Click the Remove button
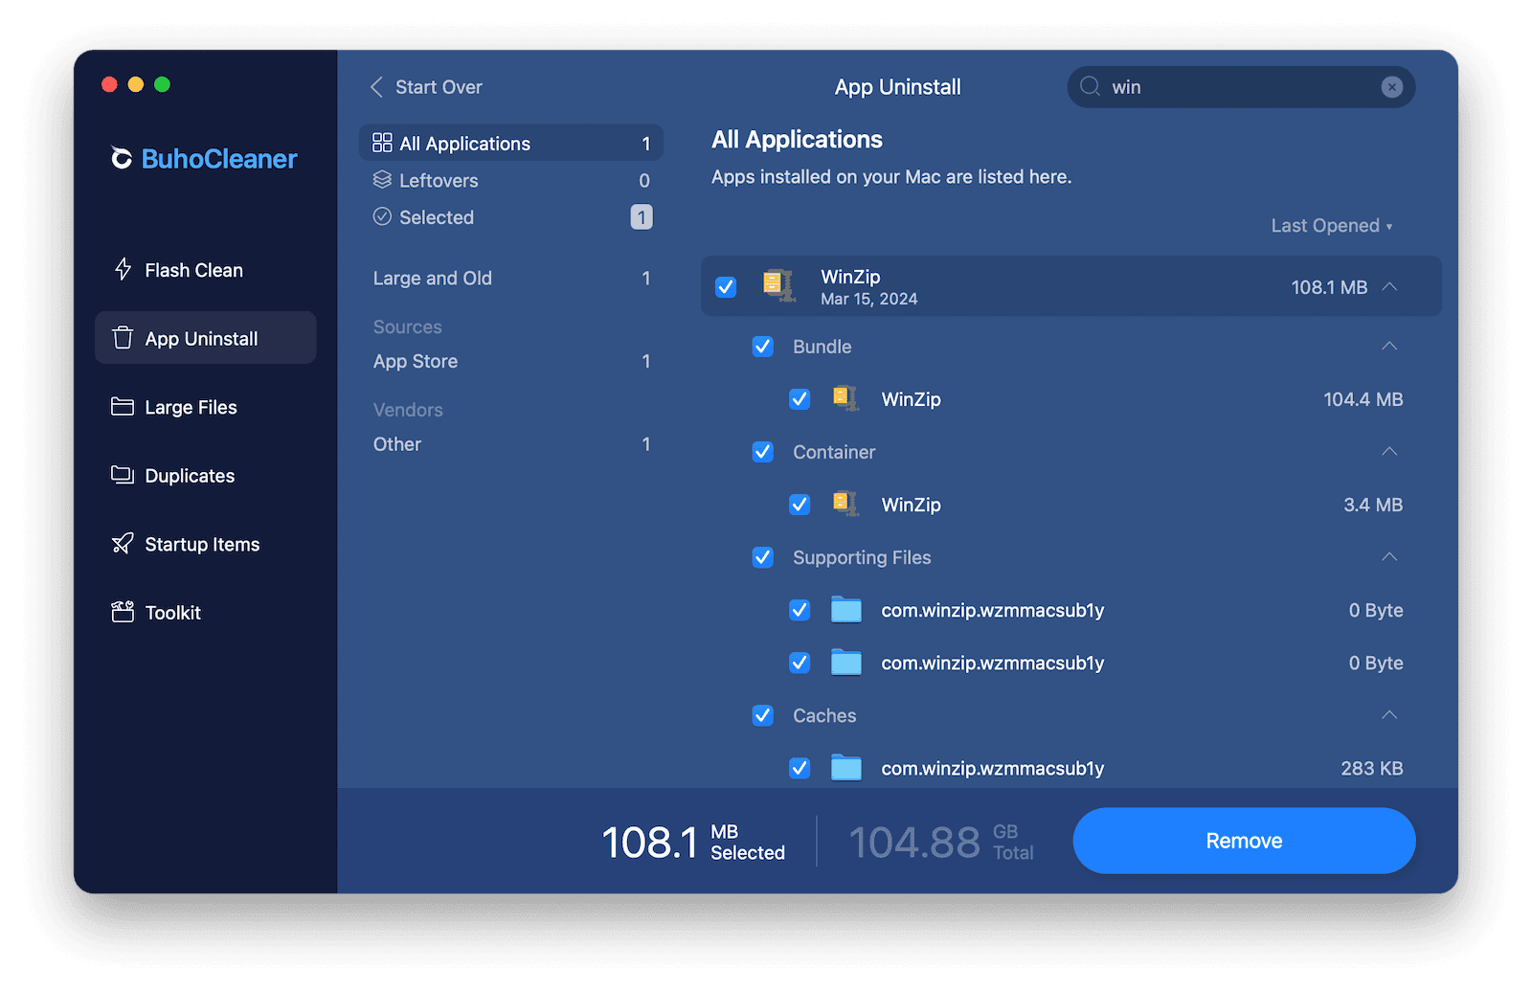Viewport: 1532px width, 991px height. tap(1244, 841)
